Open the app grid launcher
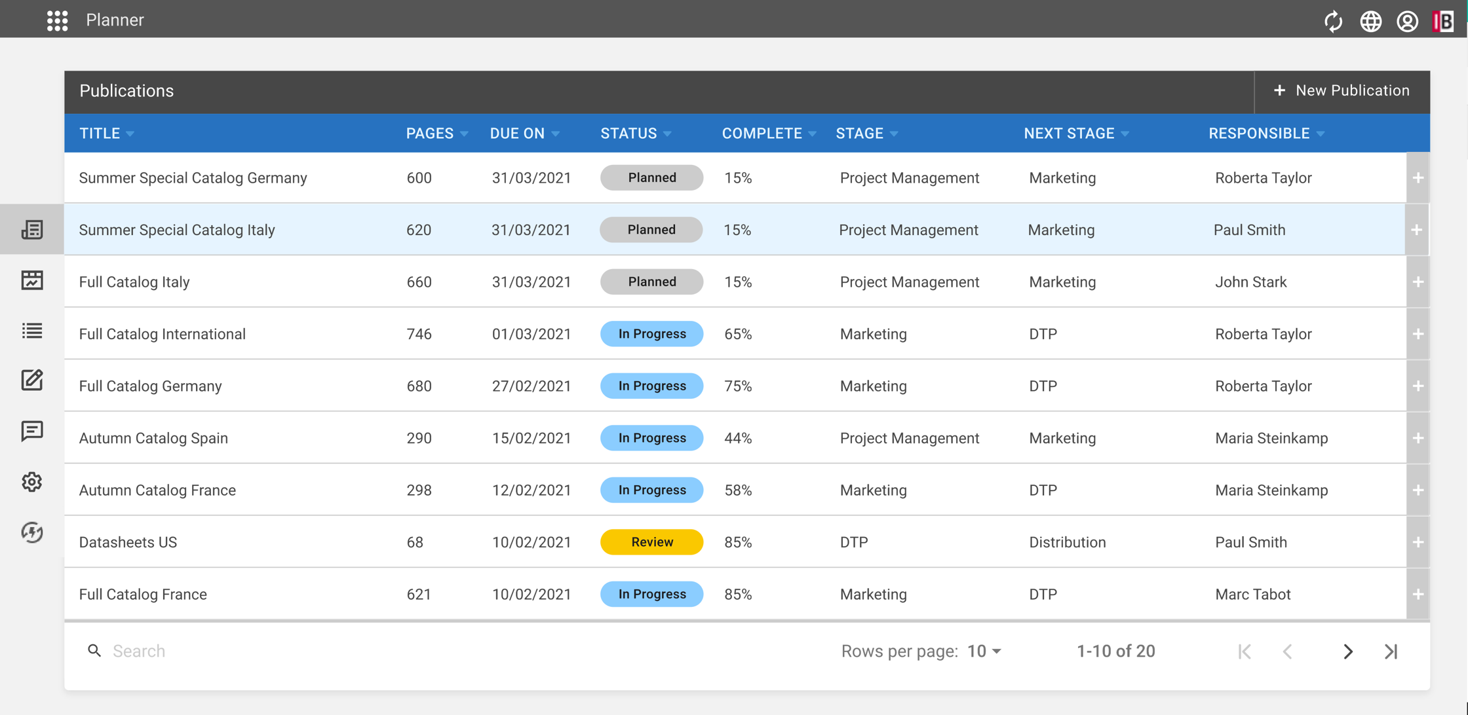The width and height of the screenshot is (1468, 715). pyautogui.click(x=58, y=20)
